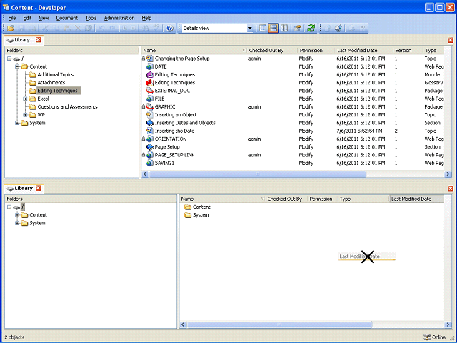Sort upper list by Version column
457x343 pixels.
(x=408, y=51)
